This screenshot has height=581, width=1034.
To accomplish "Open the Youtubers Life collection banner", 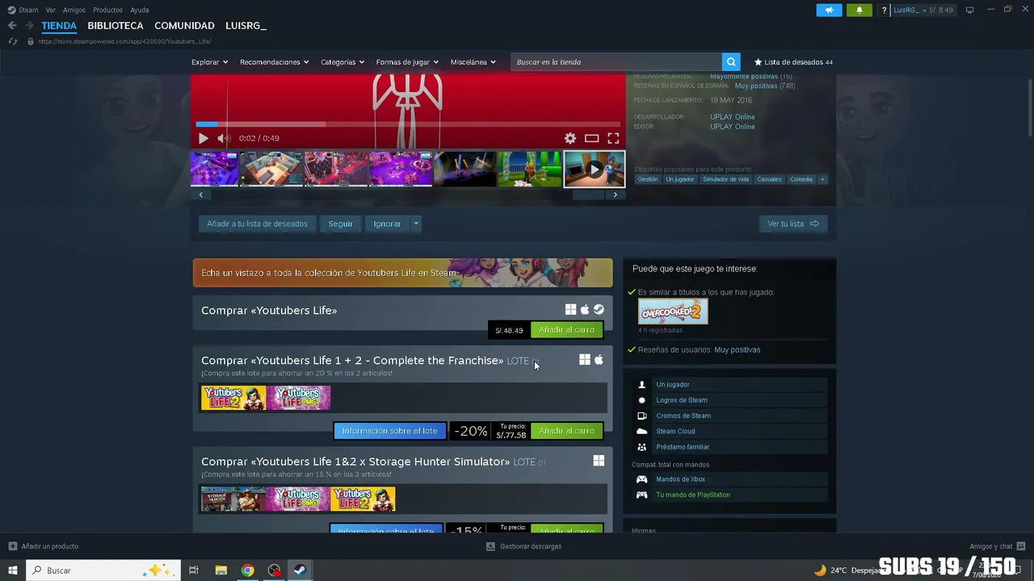I will [x=402, y=273].
